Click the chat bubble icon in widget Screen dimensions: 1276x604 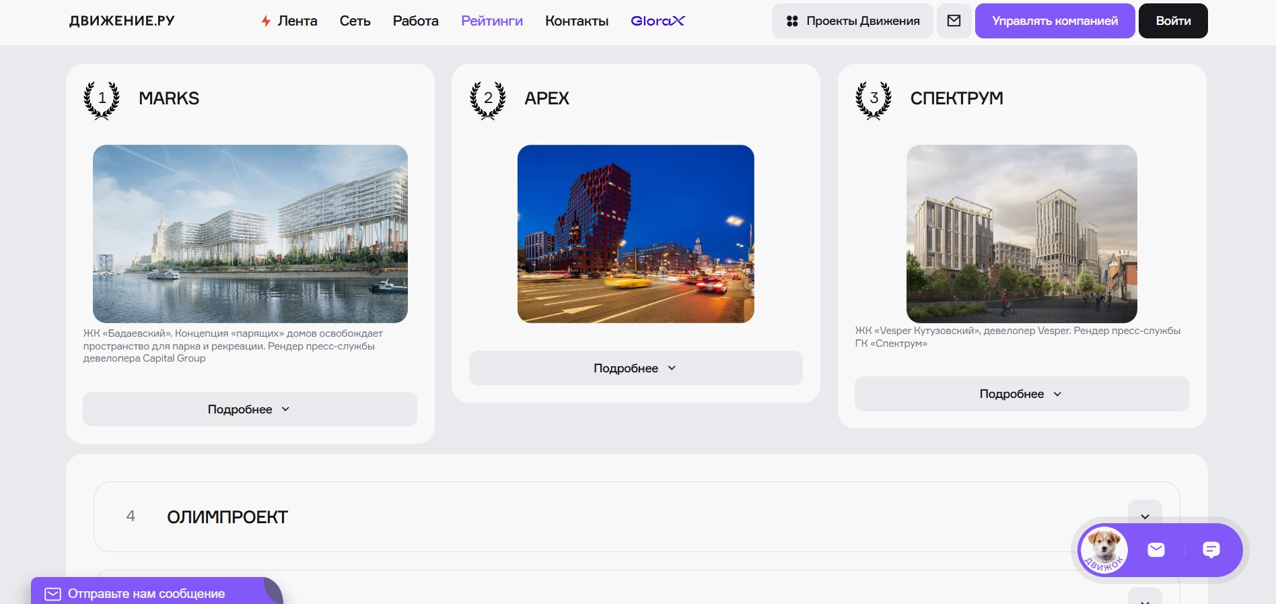coord(1211,550)
